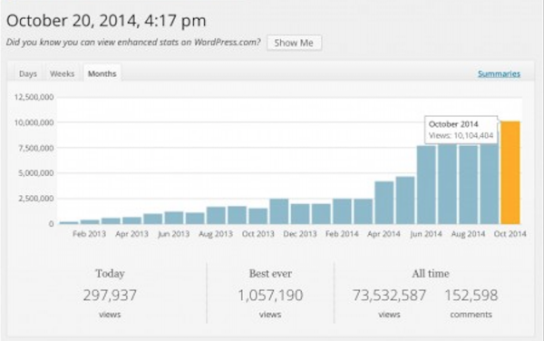Screen dimensions: 544x341
Task: Click the Today views count 297,937
Action: coord(110,296)
